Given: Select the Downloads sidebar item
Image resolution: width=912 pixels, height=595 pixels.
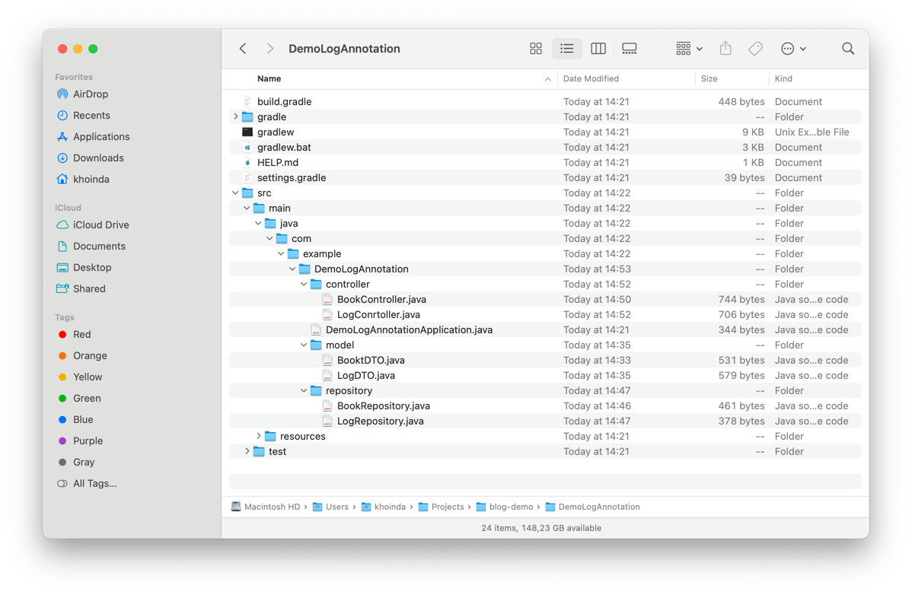Looking at the screenshot, I should coord(98,158).
